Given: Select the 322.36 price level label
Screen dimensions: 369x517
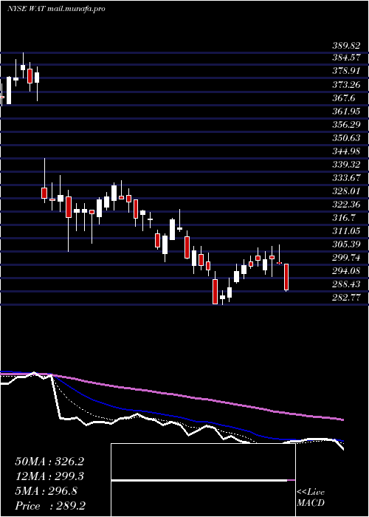Looking at the screenshot, I should tap(346, 205).
